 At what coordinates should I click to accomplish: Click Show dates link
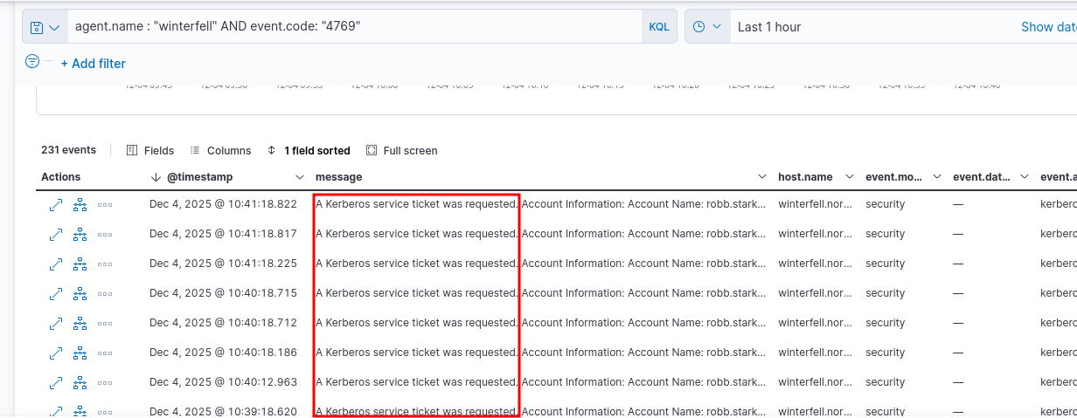tap(1048, 27)
